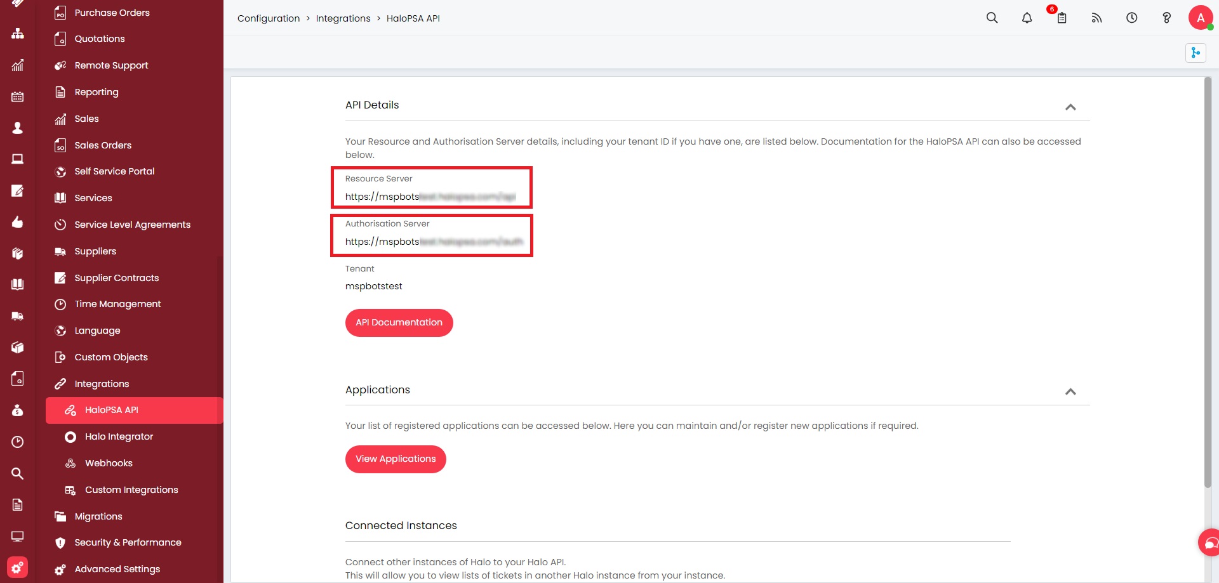The height and width of the screenshot is (583, 1219).
Task: Click the View Applications button
Action: coord(396,459)
